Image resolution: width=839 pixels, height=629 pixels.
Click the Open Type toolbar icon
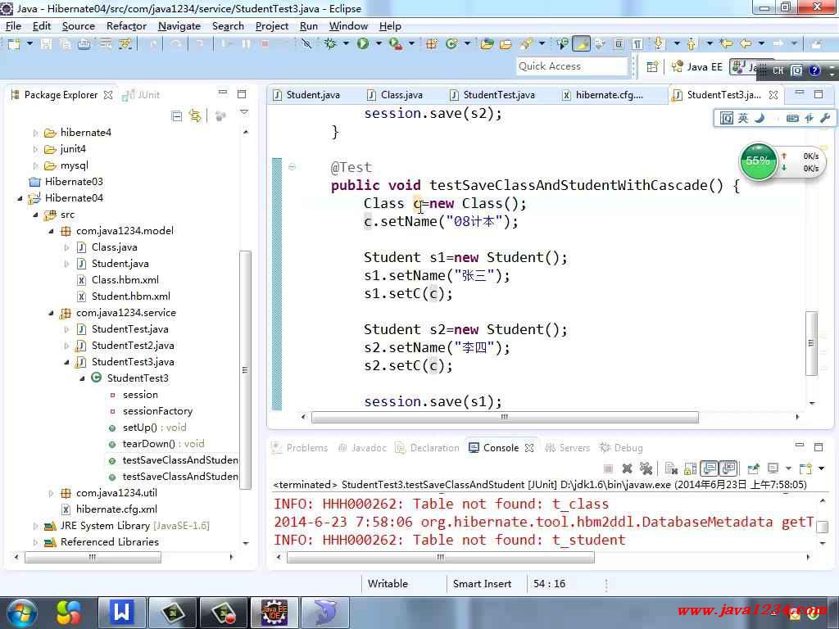point(487,44)
